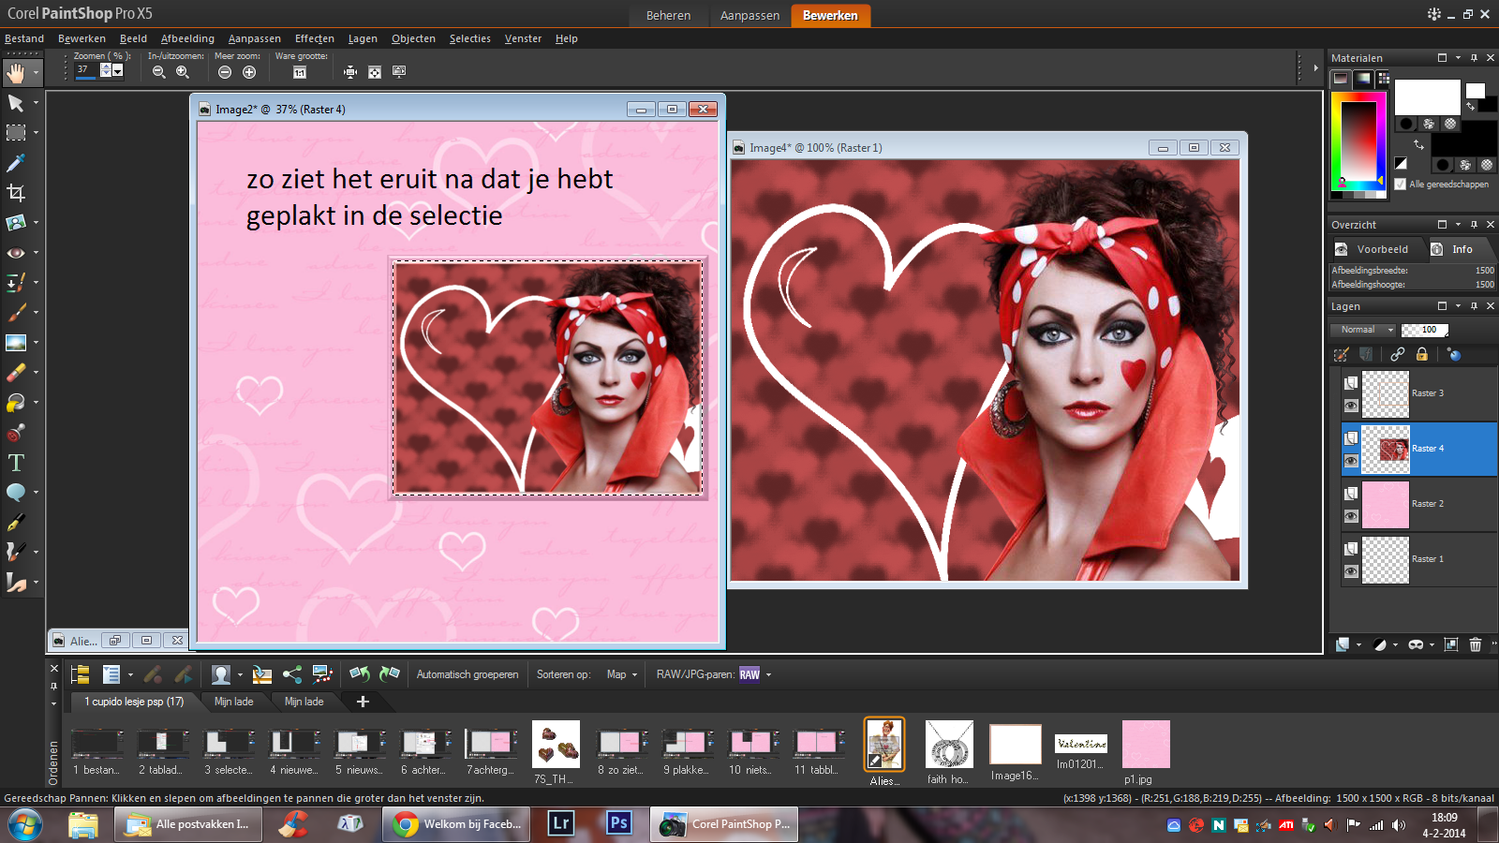Expand the RAW/JPG-paren dropdown
This screenshot has height=843, width=1499.
(768, 674)
